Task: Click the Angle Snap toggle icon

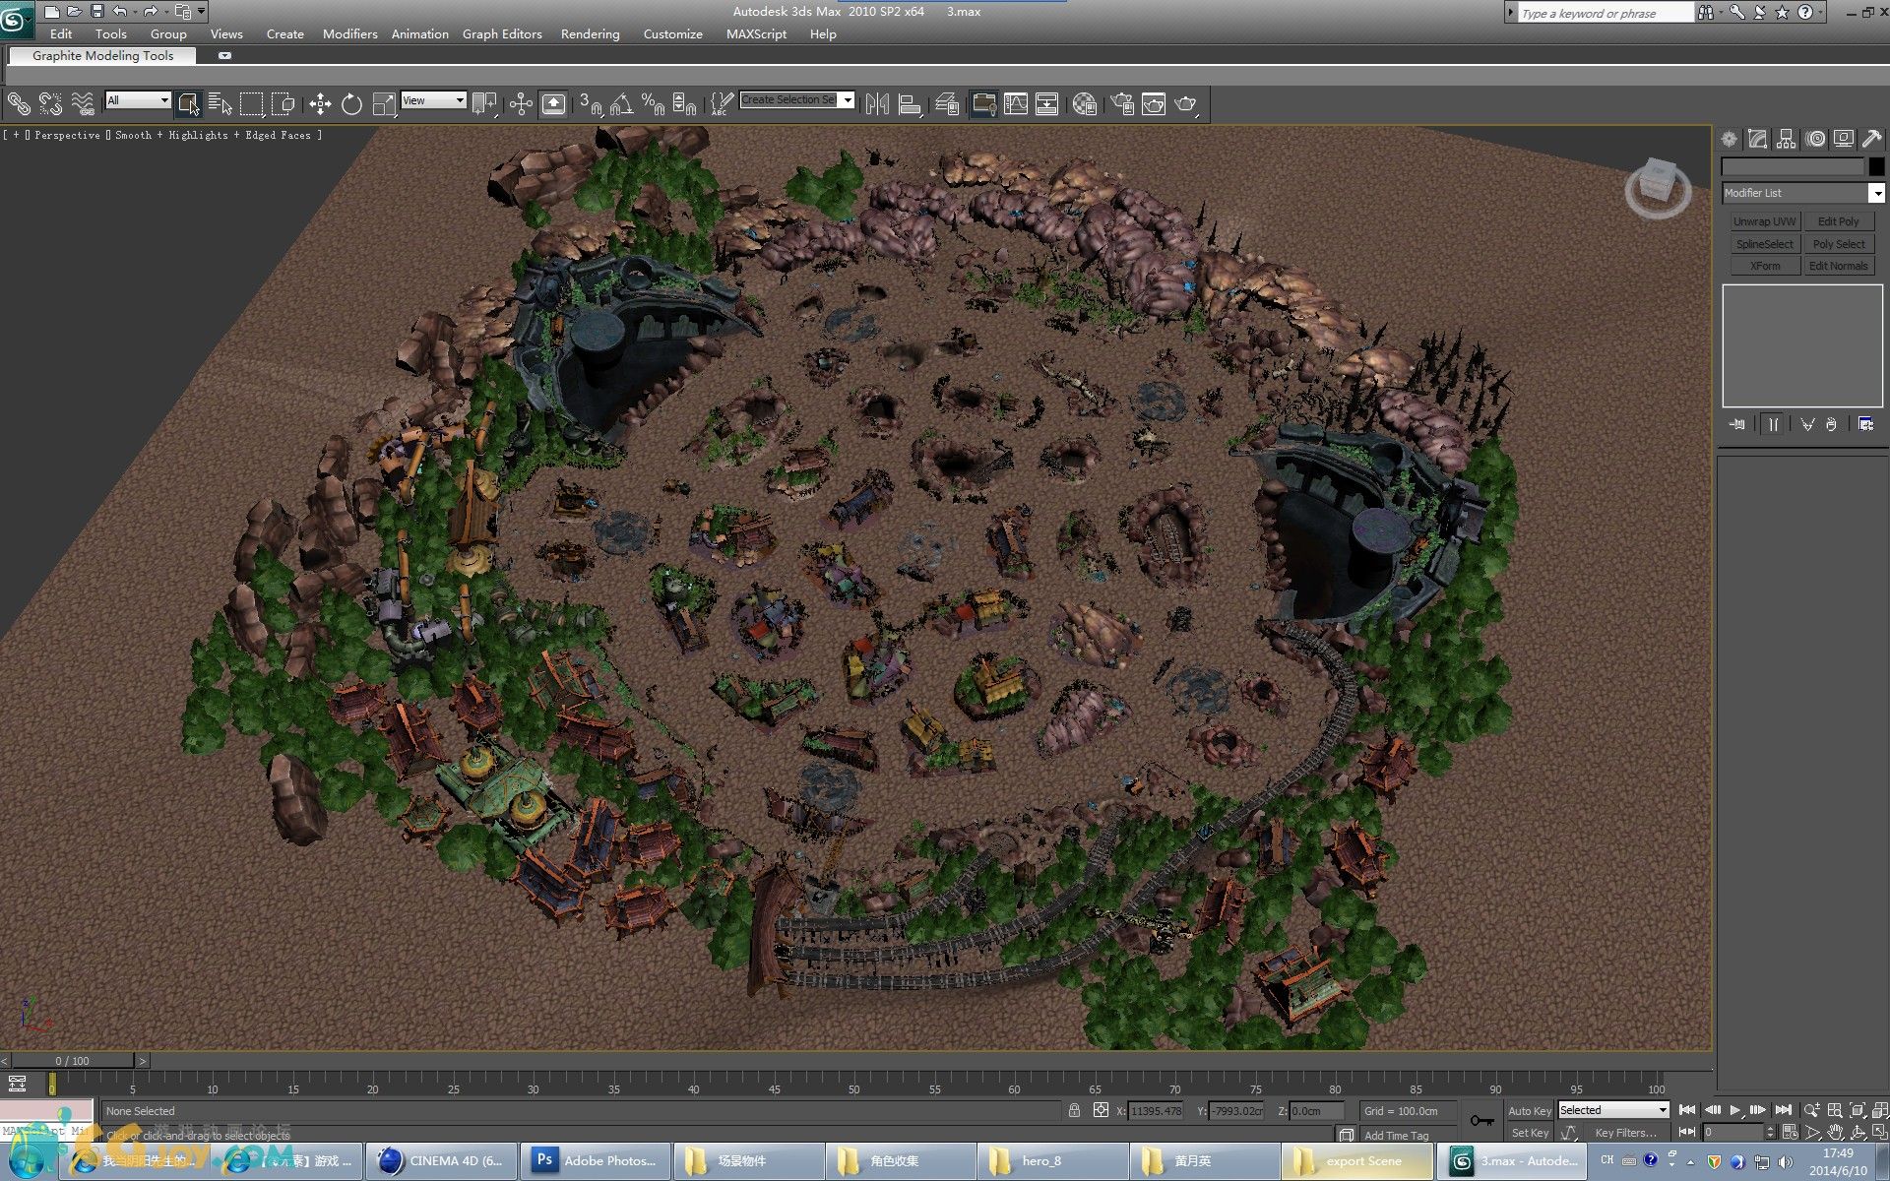Action: pos(621,104)
